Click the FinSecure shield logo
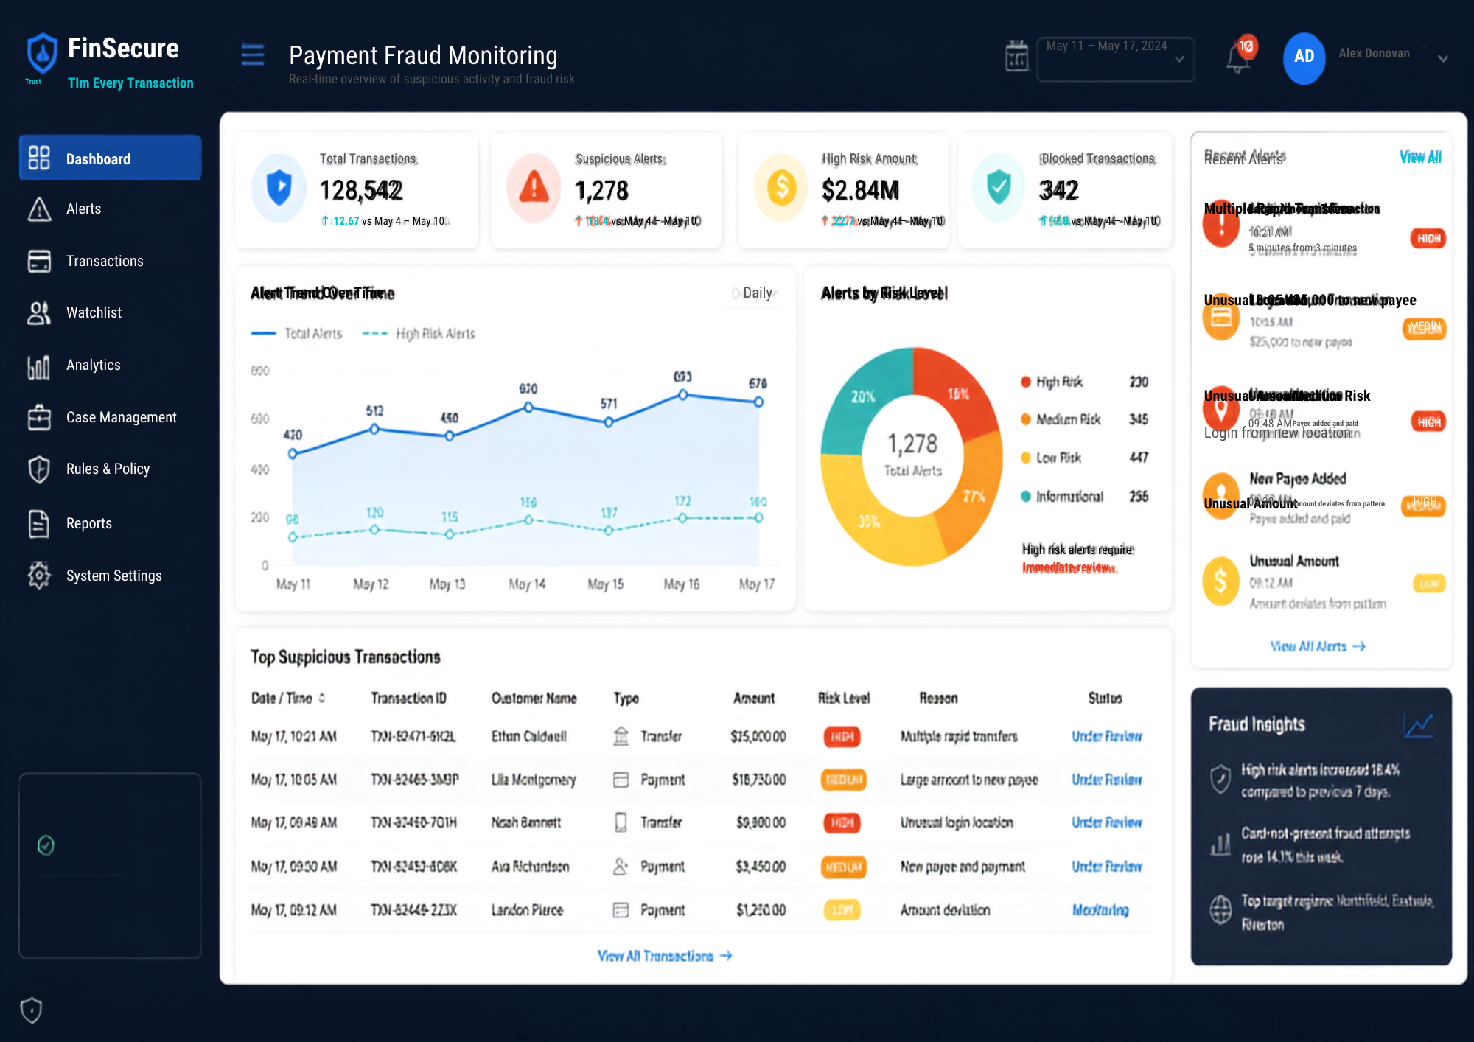This screenshot has width=1474, height=1042. (42, 53)
